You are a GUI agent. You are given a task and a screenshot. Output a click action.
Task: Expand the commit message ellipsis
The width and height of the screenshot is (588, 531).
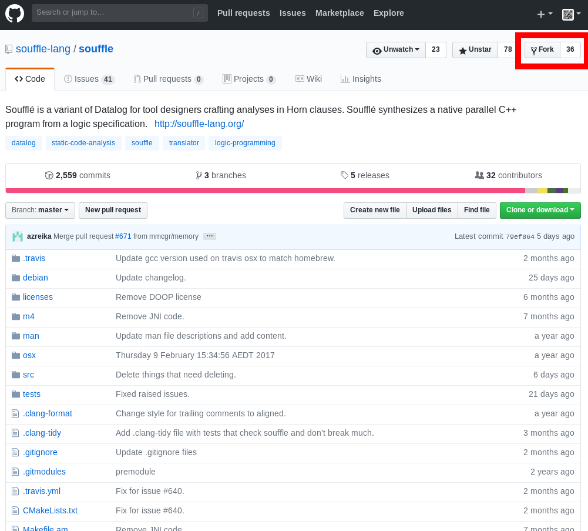(x=210, y=236)
